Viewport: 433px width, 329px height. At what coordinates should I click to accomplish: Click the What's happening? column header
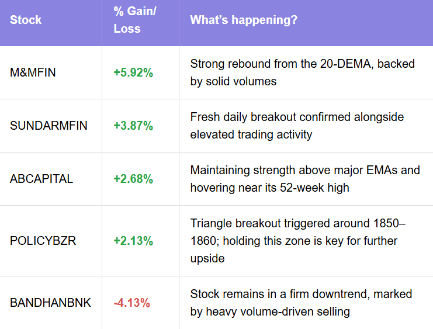pos(244,20)
